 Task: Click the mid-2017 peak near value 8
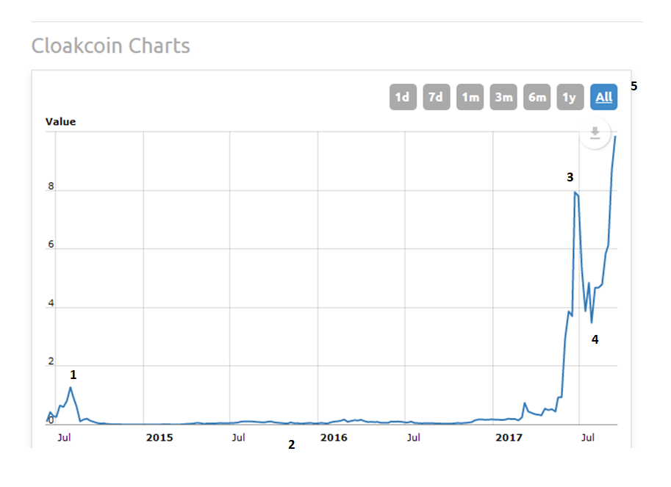(575, 192)
